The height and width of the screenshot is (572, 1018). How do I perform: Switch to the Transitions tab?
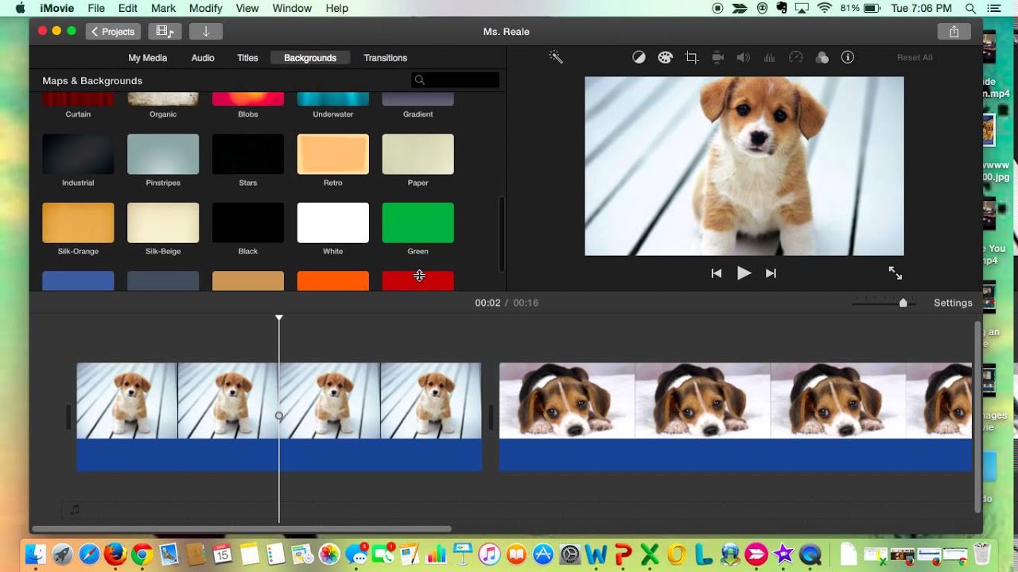tap(385, 58)
